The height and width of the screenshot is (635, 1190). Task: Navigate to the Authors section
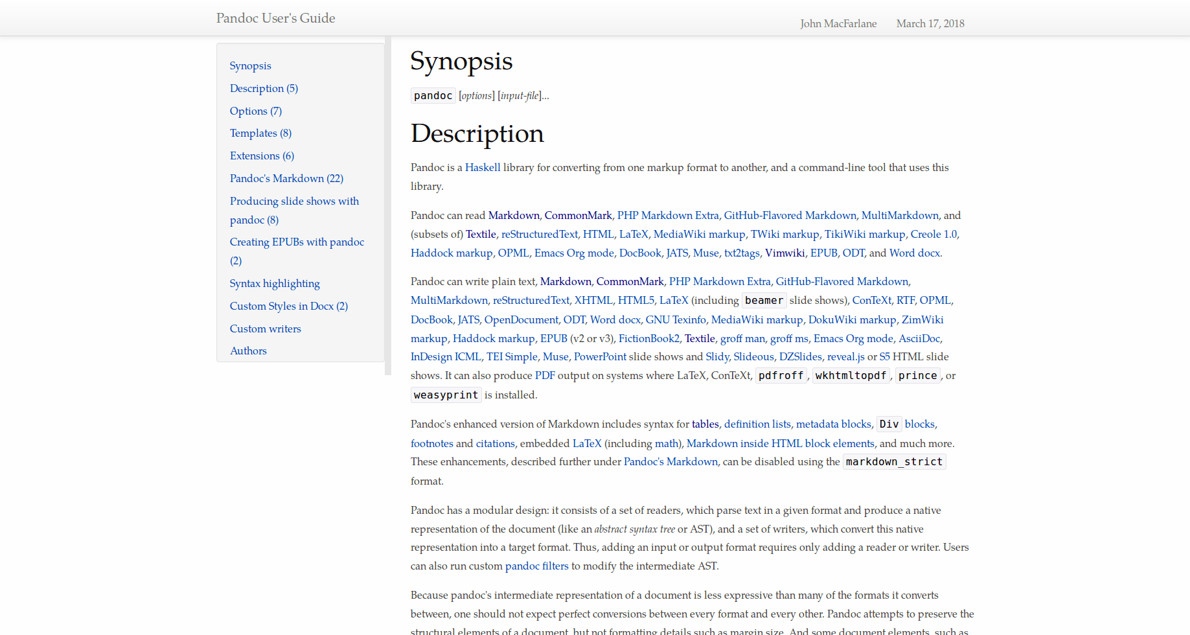[x=248, y=351]
